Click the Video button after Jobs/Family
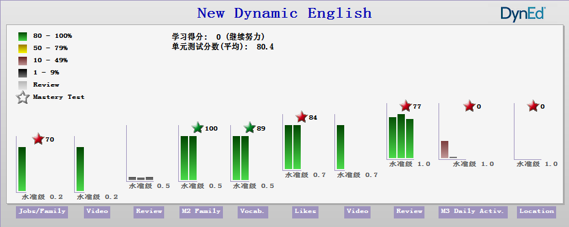Image resolution: width=569 pixels, height=227 pixels. click(x=97, y=212)
